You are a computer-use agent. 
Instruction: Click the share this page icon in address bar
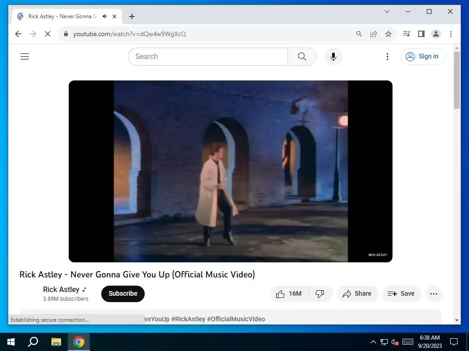tap(374, 34)
